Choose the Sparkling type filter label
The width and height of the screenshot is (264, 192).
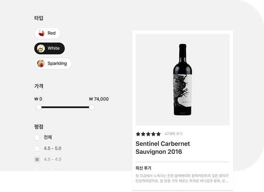pos(57,64)
